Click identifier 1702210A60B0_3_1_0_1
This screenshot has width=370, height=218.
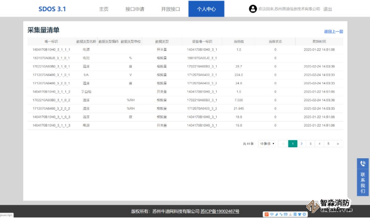coord(51,66)
